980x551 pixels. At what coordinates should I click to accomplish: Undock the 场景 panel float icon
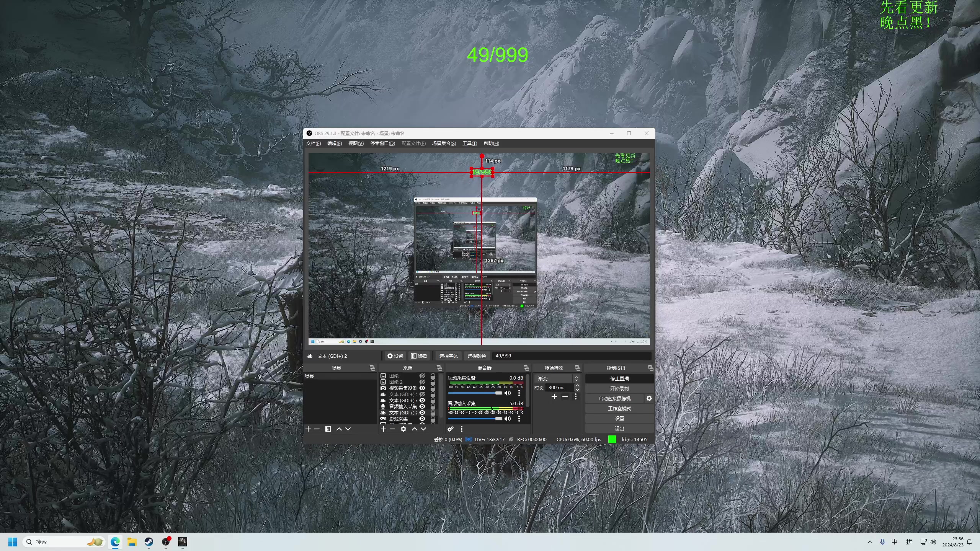372,368
